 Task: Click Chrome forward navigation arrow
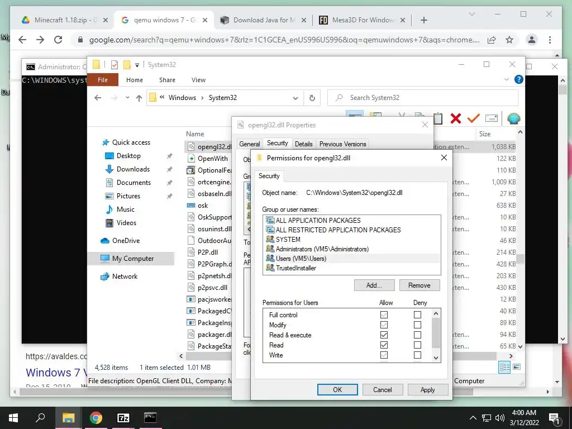[40, 40]
